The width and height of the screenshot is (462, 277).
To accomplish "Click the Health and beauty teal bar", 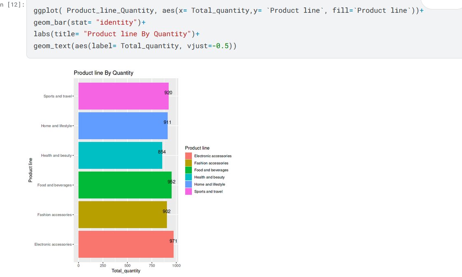I will tap(120, 156).
